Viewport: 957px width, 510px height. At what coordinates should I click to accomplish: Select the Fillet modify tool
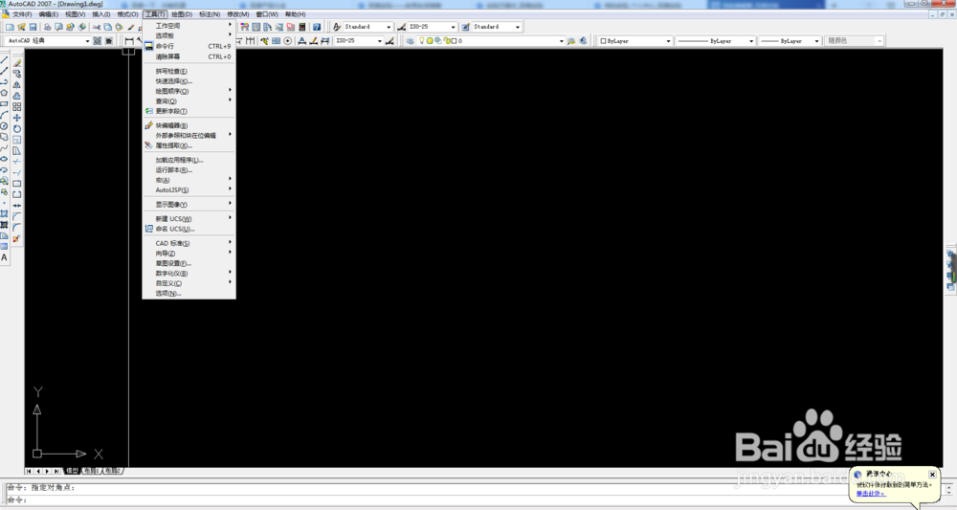[17, 227]
